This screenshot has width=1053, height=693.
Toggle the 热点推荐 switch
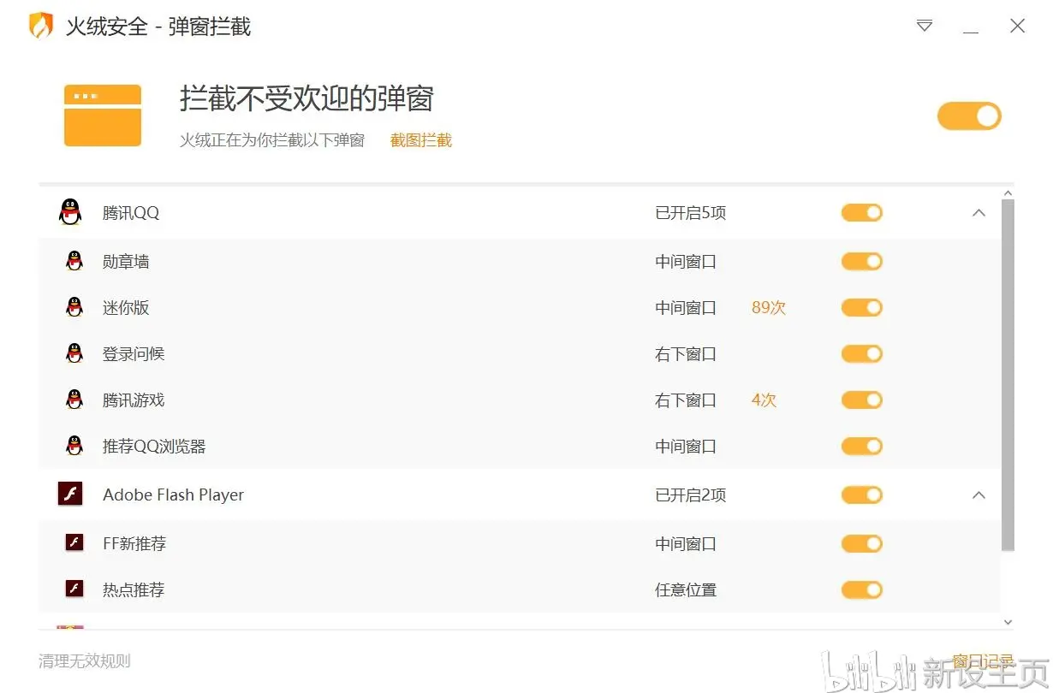click(862, 590)
